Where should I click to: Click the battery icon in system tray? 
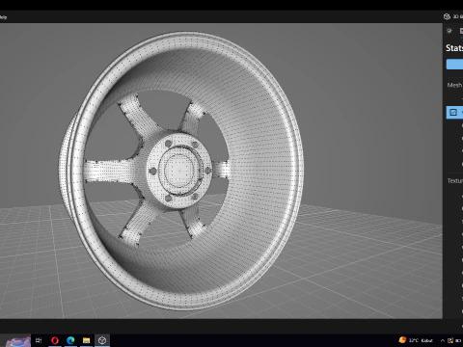tap(458, 340)
